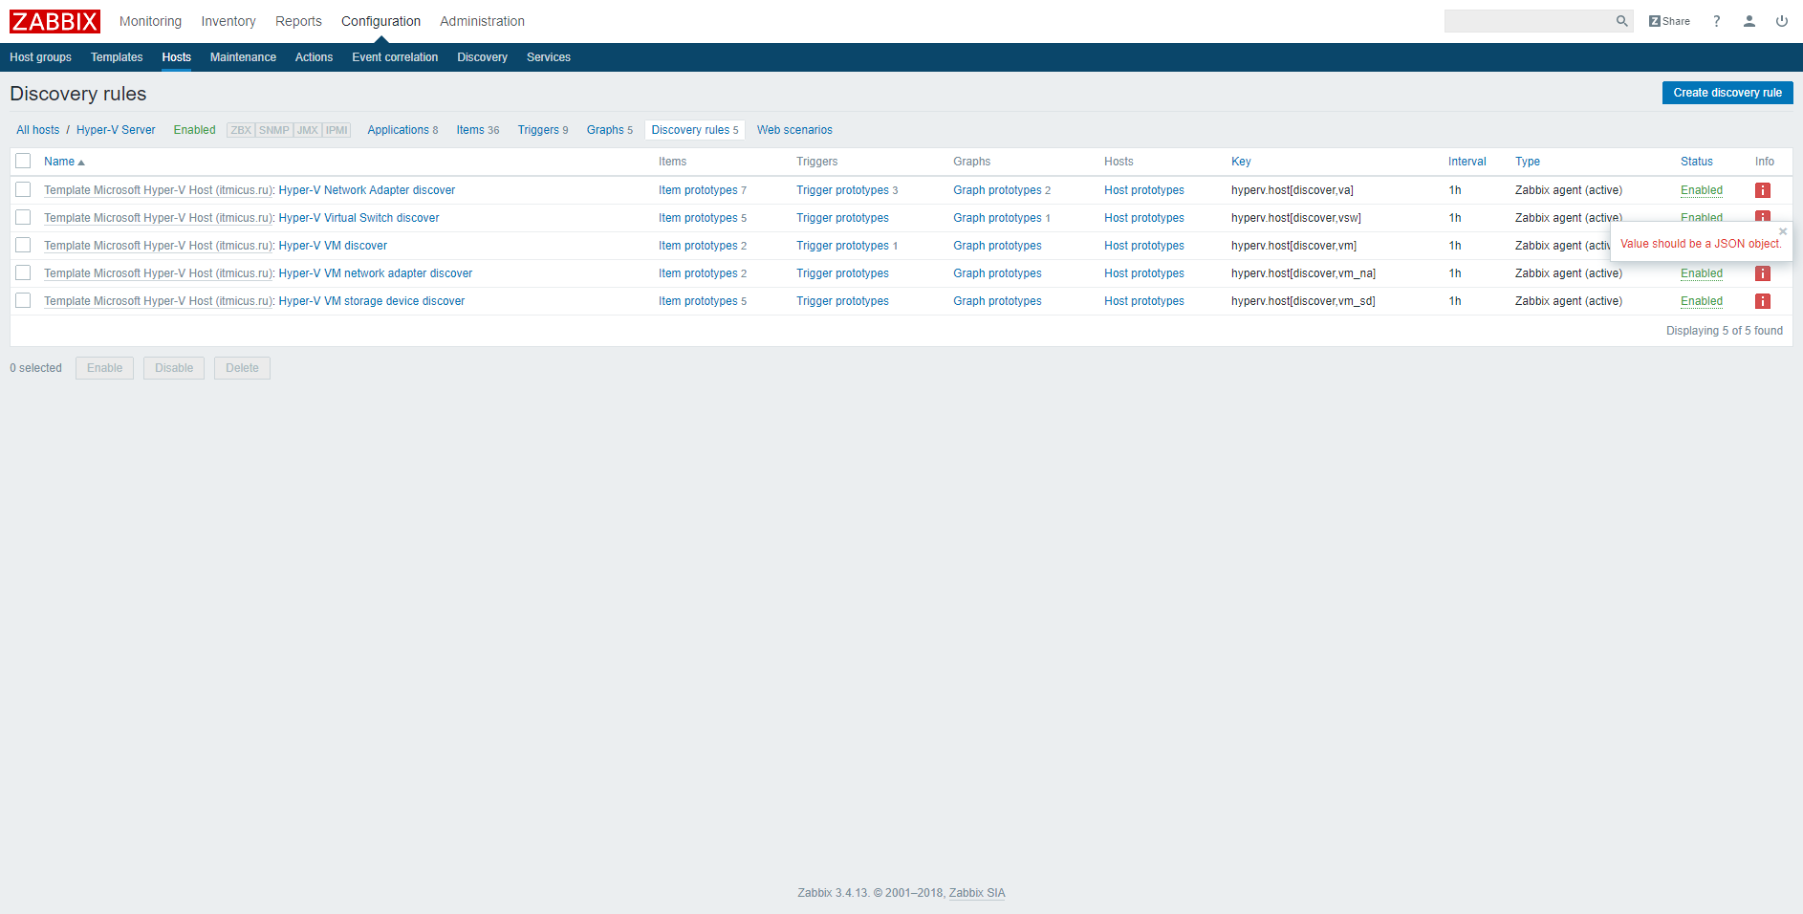Open the Reports menu
Viewport: 1803px width, 914px height.
pyautogui.click(x=297, y=21)
